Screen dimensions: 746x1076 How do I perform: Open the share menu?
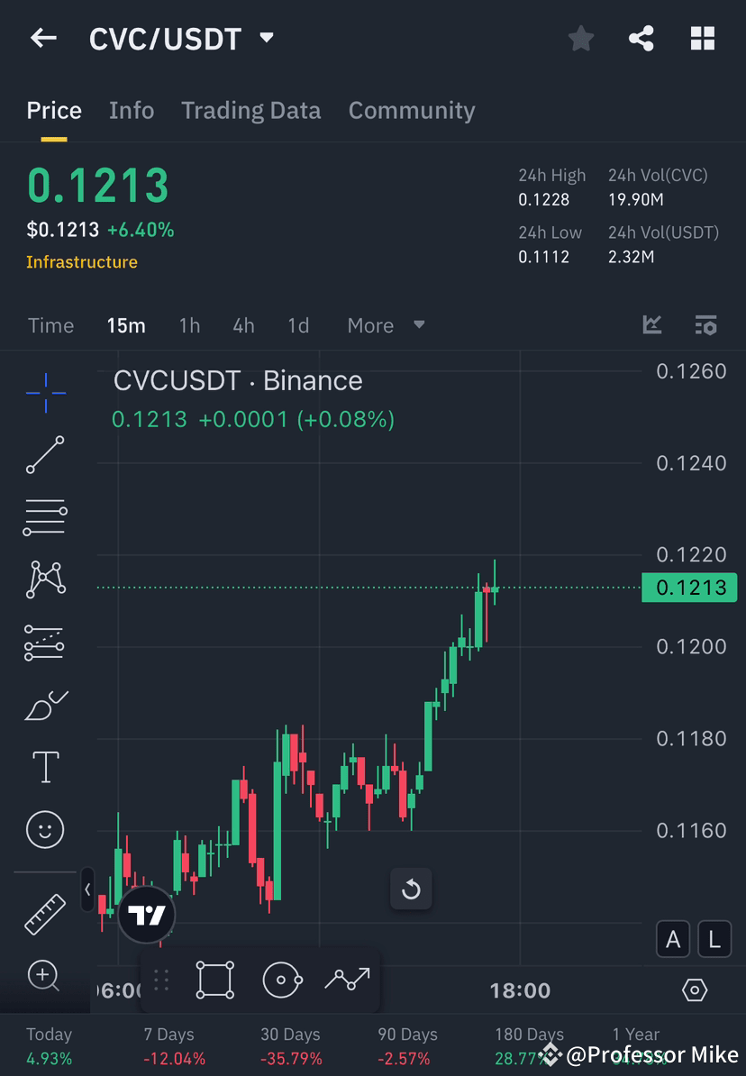pyautogui.click(x=641, y=38)
